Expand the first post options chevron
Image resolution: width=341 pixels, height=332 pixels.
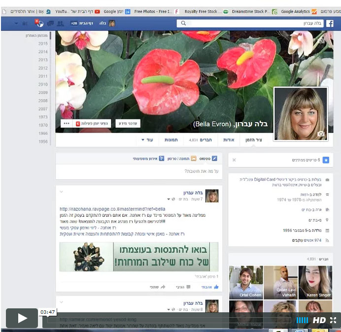click(61, 192)
